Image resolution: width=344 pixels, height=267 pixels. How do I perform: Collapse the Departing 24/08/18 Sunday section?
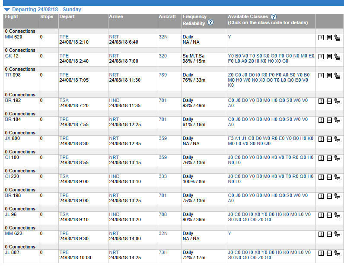[7, 10]
